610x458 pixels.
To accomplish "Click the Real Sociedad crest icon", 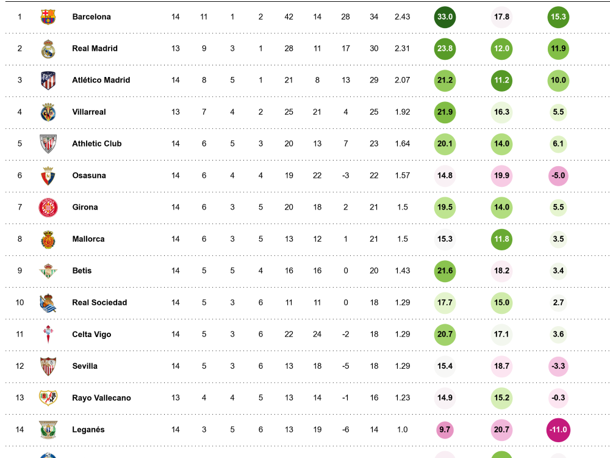I will pos(48,303).
